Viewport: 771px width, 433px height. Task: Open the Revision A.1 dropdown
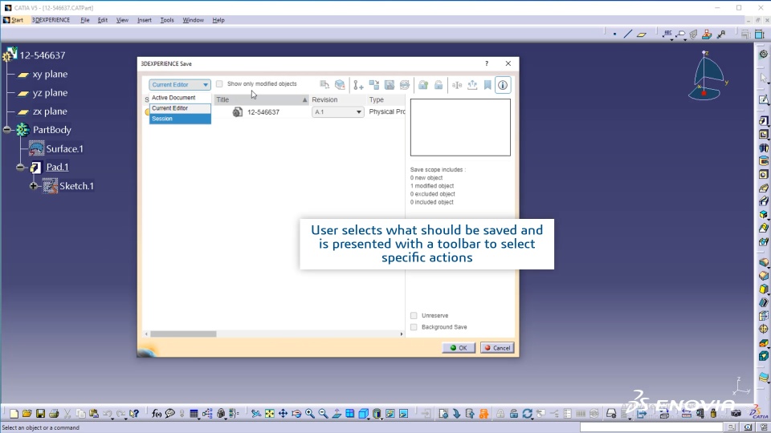pyautogui.click(x=338, y=112)
